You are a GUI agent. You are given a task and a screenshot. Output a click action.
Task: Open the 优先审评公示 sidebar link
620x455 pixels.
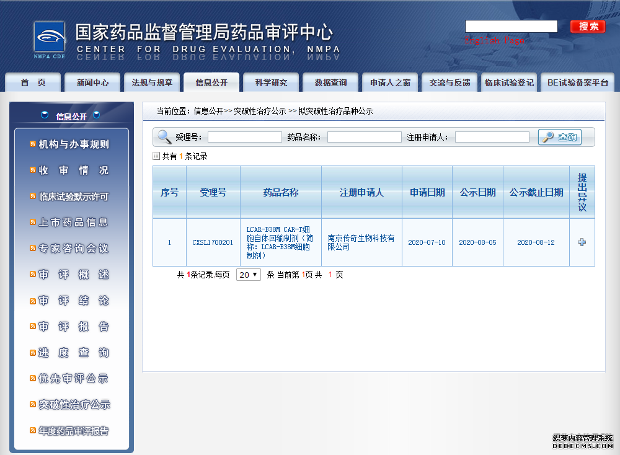[73, 378]
